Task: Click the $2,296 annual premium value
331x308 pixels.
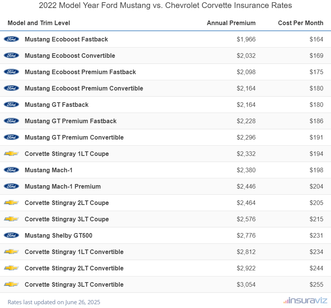Action: [246, 137]
